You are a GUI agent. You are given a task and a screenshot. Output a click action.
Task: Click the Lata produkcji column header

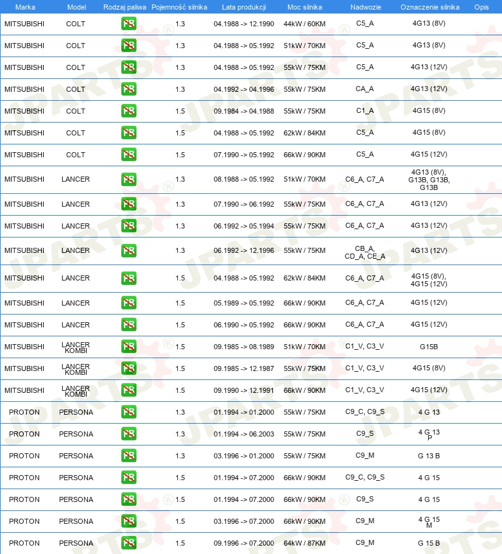(x=244, y=7)
